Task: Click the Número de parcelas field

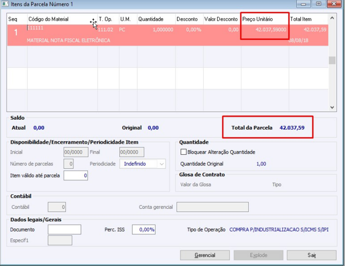Action: [x=68, y=164]
